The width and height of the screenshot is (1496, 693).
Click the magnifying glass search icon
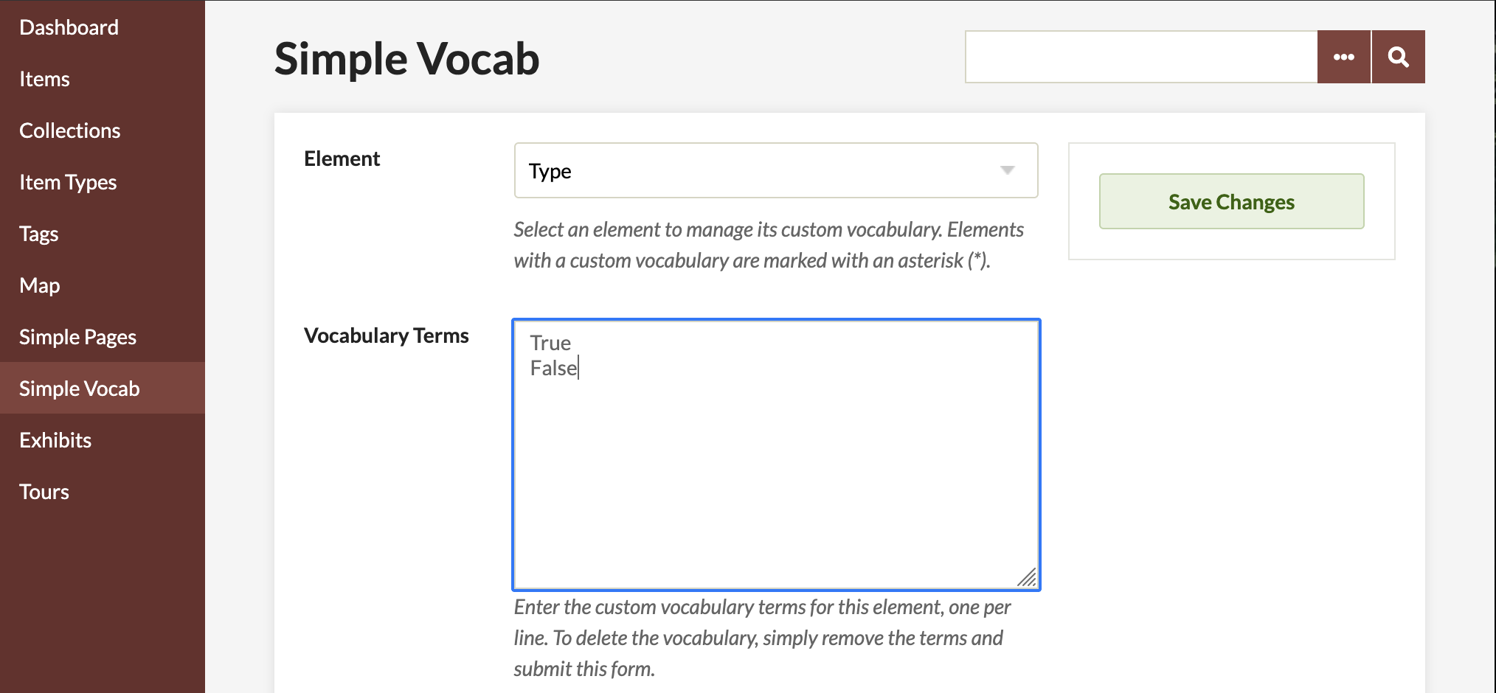click(1399, 57)
